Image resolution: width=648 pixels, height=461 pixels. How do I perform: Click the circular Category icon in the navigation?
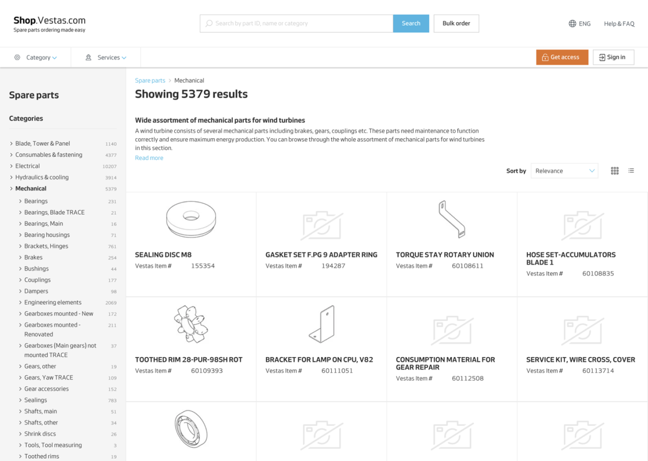point(17,57)
